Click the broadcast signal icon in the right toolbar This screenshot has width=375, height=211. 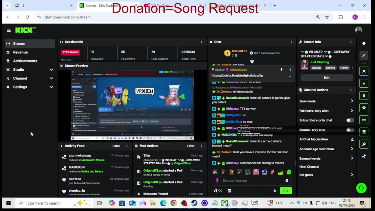coord(364,120)
